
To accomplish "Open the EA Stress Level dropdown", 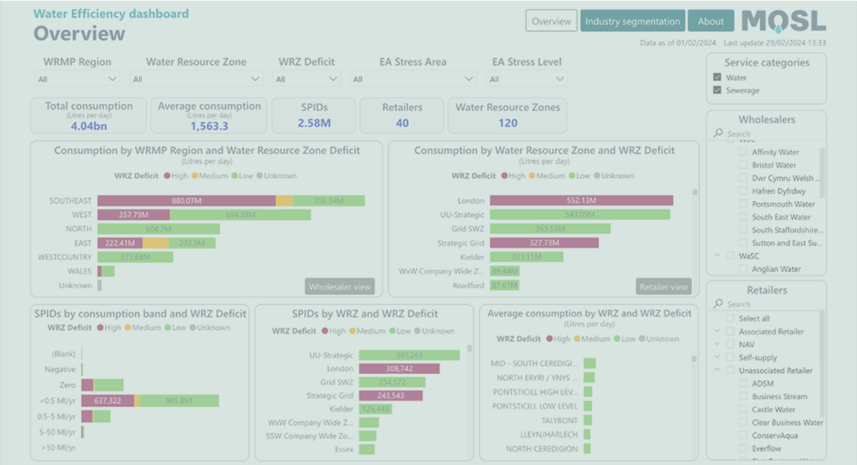I will (560, 77).
